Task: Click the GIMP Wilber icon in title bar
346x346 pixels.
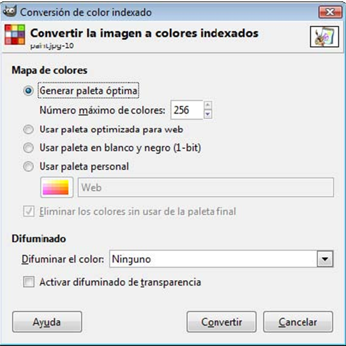Action: tap(10, 12)
